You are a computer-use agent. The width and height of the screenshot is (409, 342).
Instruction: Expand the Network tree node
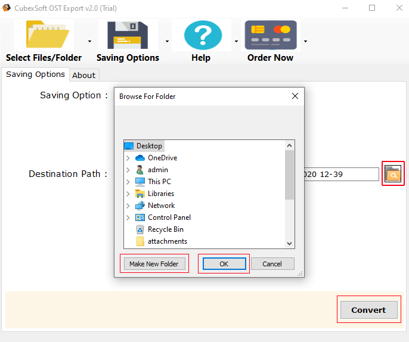click(128, 206)
